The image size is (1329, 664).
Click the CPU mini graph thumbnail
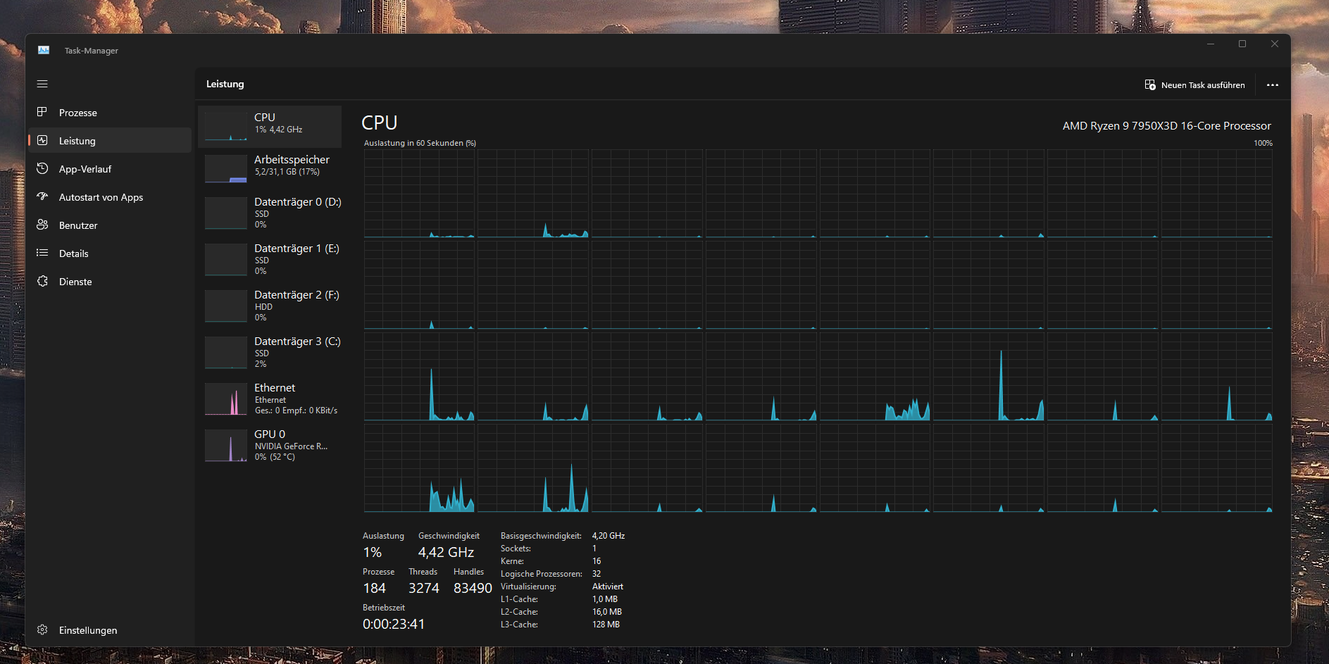click(226, 127)
